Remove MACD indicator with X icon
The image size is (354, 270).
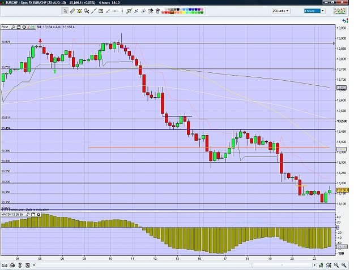click(39, 215)
